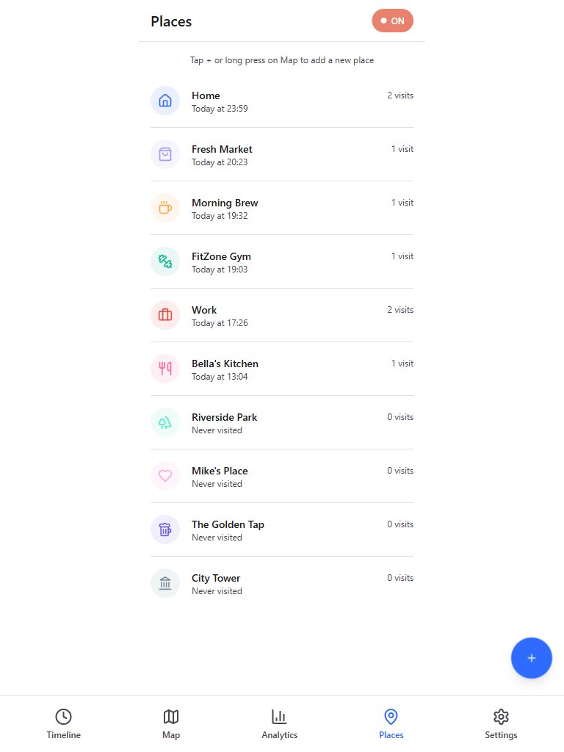This screenshot has height=752, width=564.
Task: Toggle the ON tracking switch
Action: coord(393,21)
